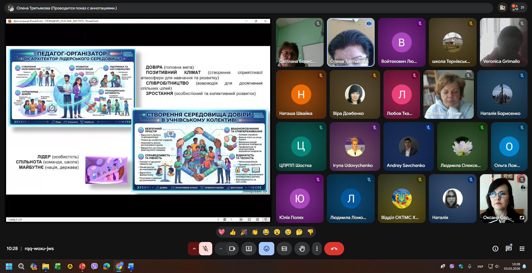Open Viber from the taskbar

(x=94, y=266)
